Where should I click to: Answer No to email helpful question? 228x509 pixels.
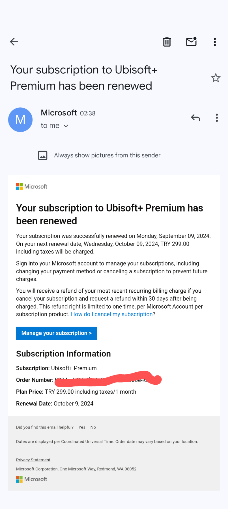pos(93,427)
